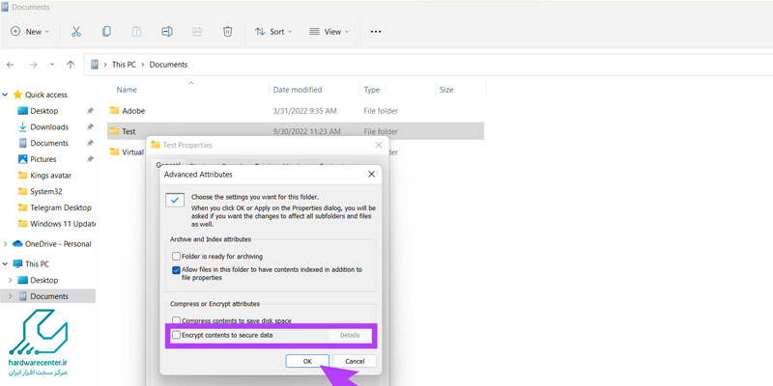Click the Copy icon in toolbar
Viewport: 773px width, 386px height.
[106, 31]
